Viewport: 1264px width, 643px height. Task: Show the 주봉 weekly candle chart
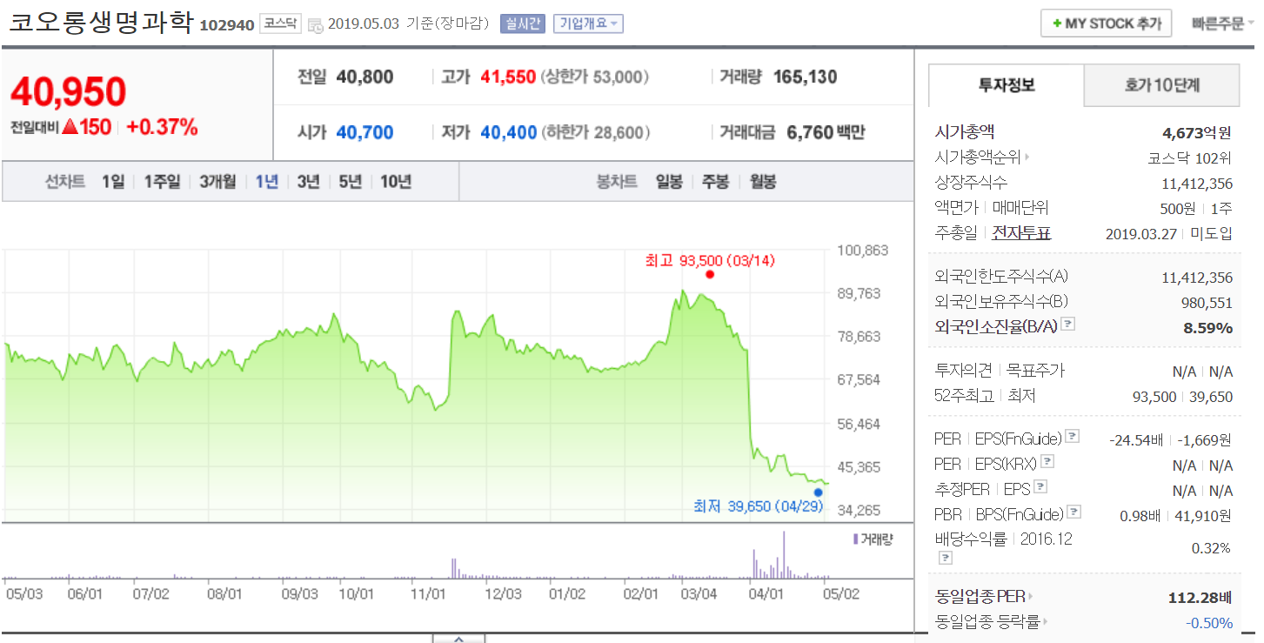coord(715,182)
